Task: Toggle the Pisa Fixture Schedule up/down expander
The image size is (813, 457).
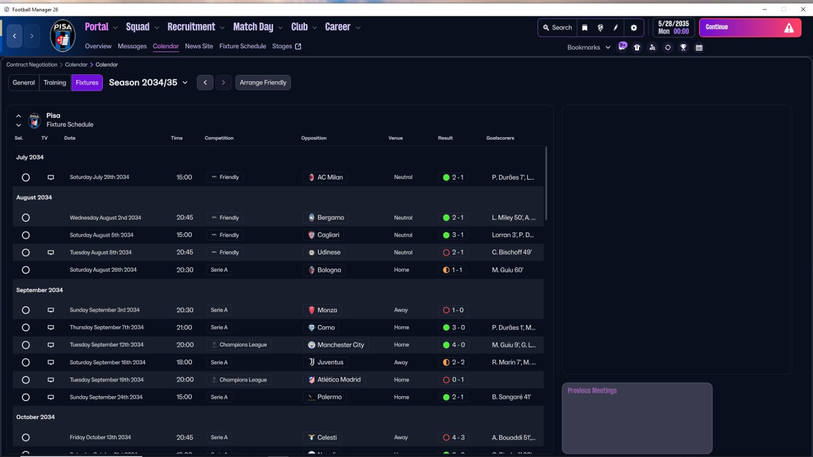Action: [x=18, y=121]
